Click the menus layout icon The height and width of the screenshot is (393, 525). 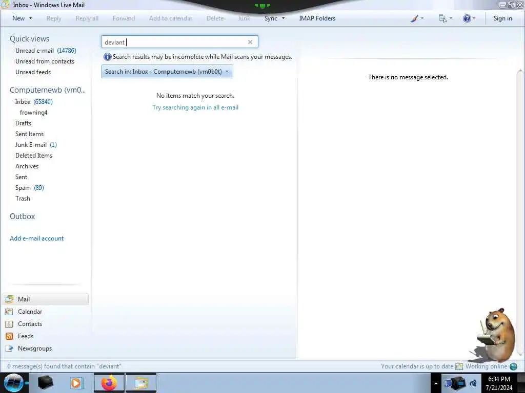pos(442,19)
